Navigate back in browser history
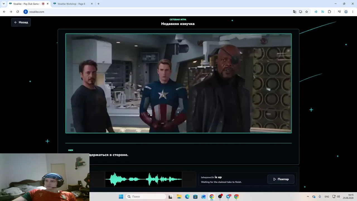357x201 pixels. [4, 12]
